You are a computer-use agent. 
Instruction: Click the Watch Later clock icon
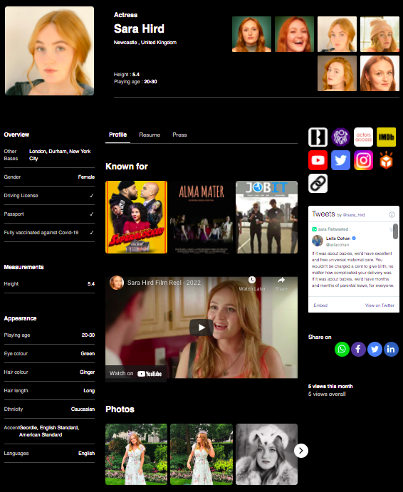252,281
